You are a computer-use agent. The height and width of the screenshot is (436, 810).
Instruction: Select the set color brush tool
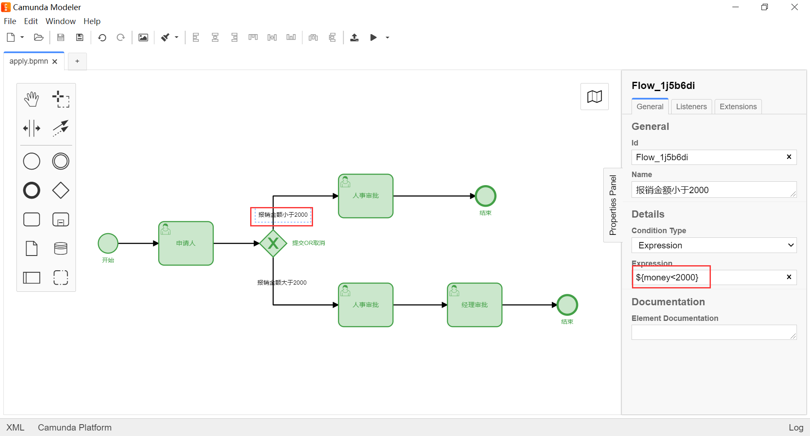(x=165, y=38)
